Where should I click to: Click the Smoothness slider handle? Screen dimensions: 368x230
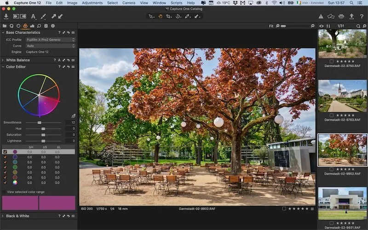[x=40, y=123]
